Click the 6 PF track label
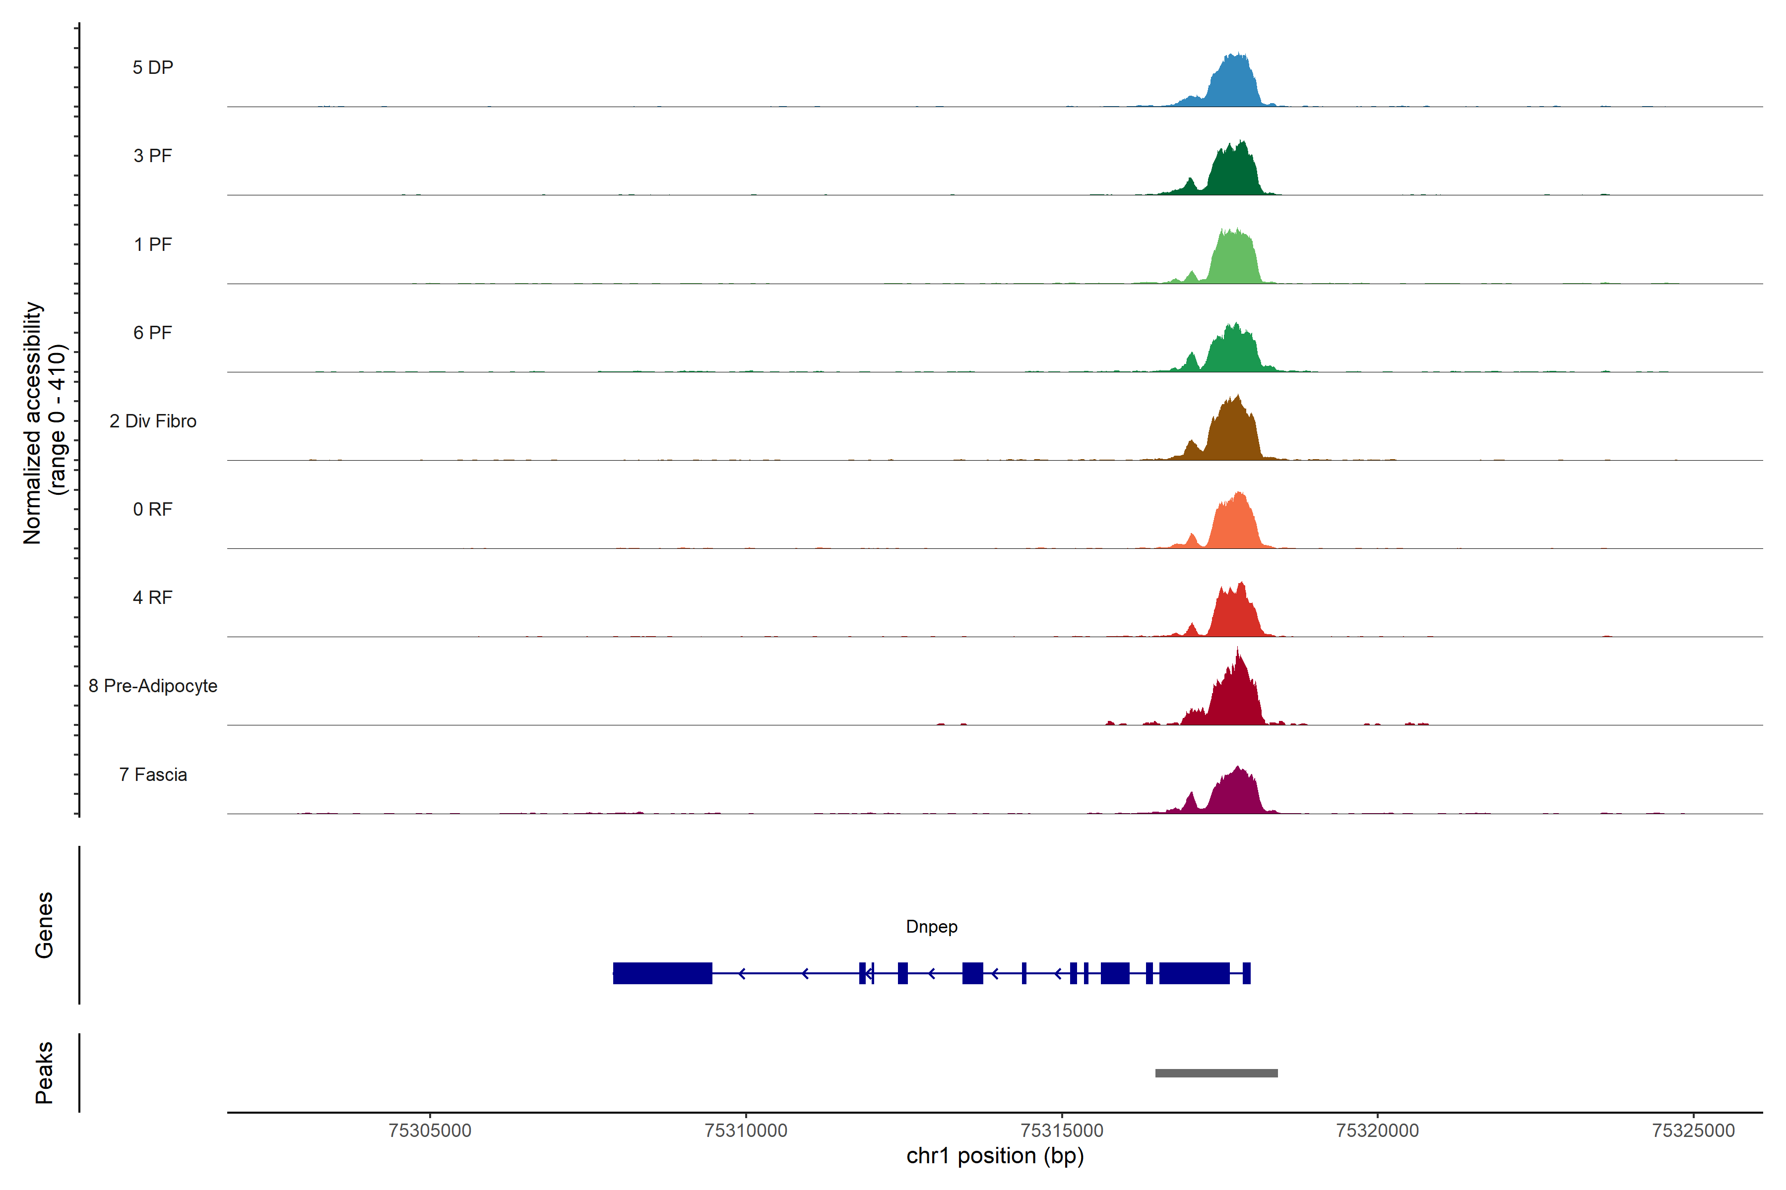 (x=153, y=332)
